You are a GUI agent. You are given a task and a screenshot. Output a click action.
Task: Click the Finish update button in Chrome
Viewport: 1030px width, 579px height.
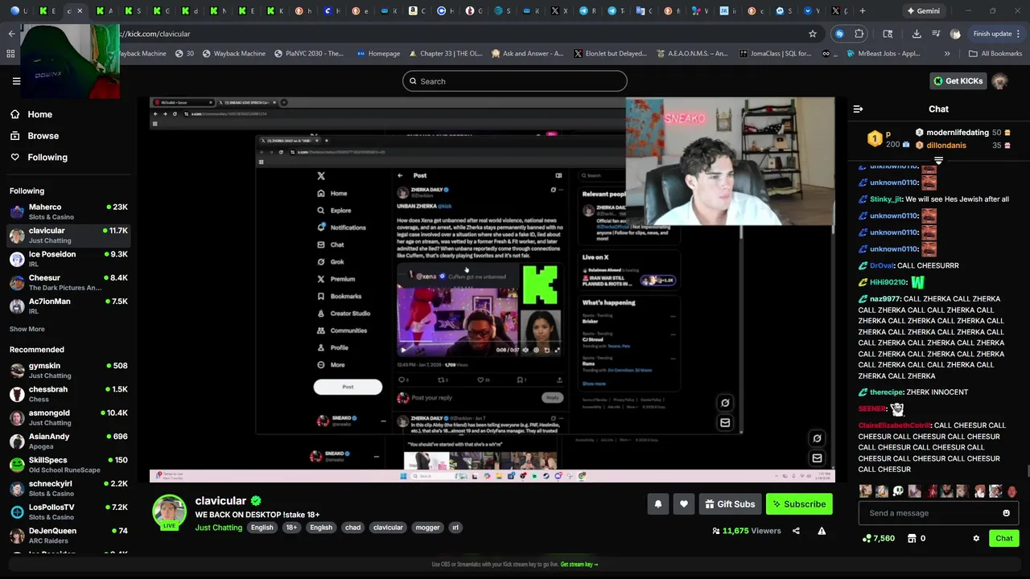point(996,34)
